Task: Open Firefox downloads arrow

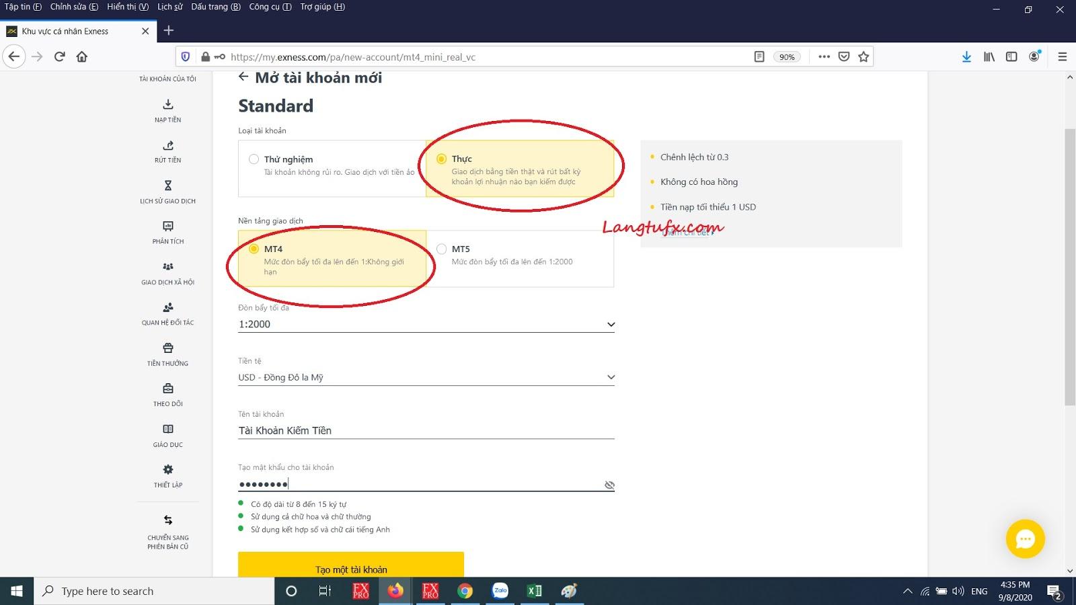Action: click(966, 56)
